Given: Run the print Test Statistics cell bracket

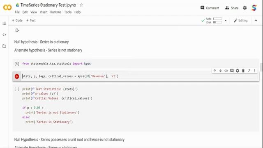Looking at the screenshot, I should point(17,89).
